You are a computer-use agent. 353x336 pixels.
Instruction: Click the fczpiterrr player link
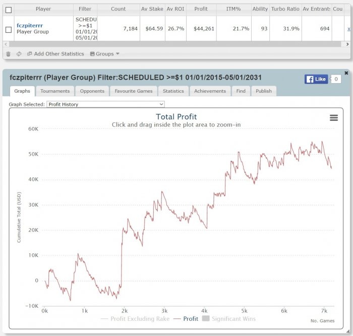click(x=30, y=25)
